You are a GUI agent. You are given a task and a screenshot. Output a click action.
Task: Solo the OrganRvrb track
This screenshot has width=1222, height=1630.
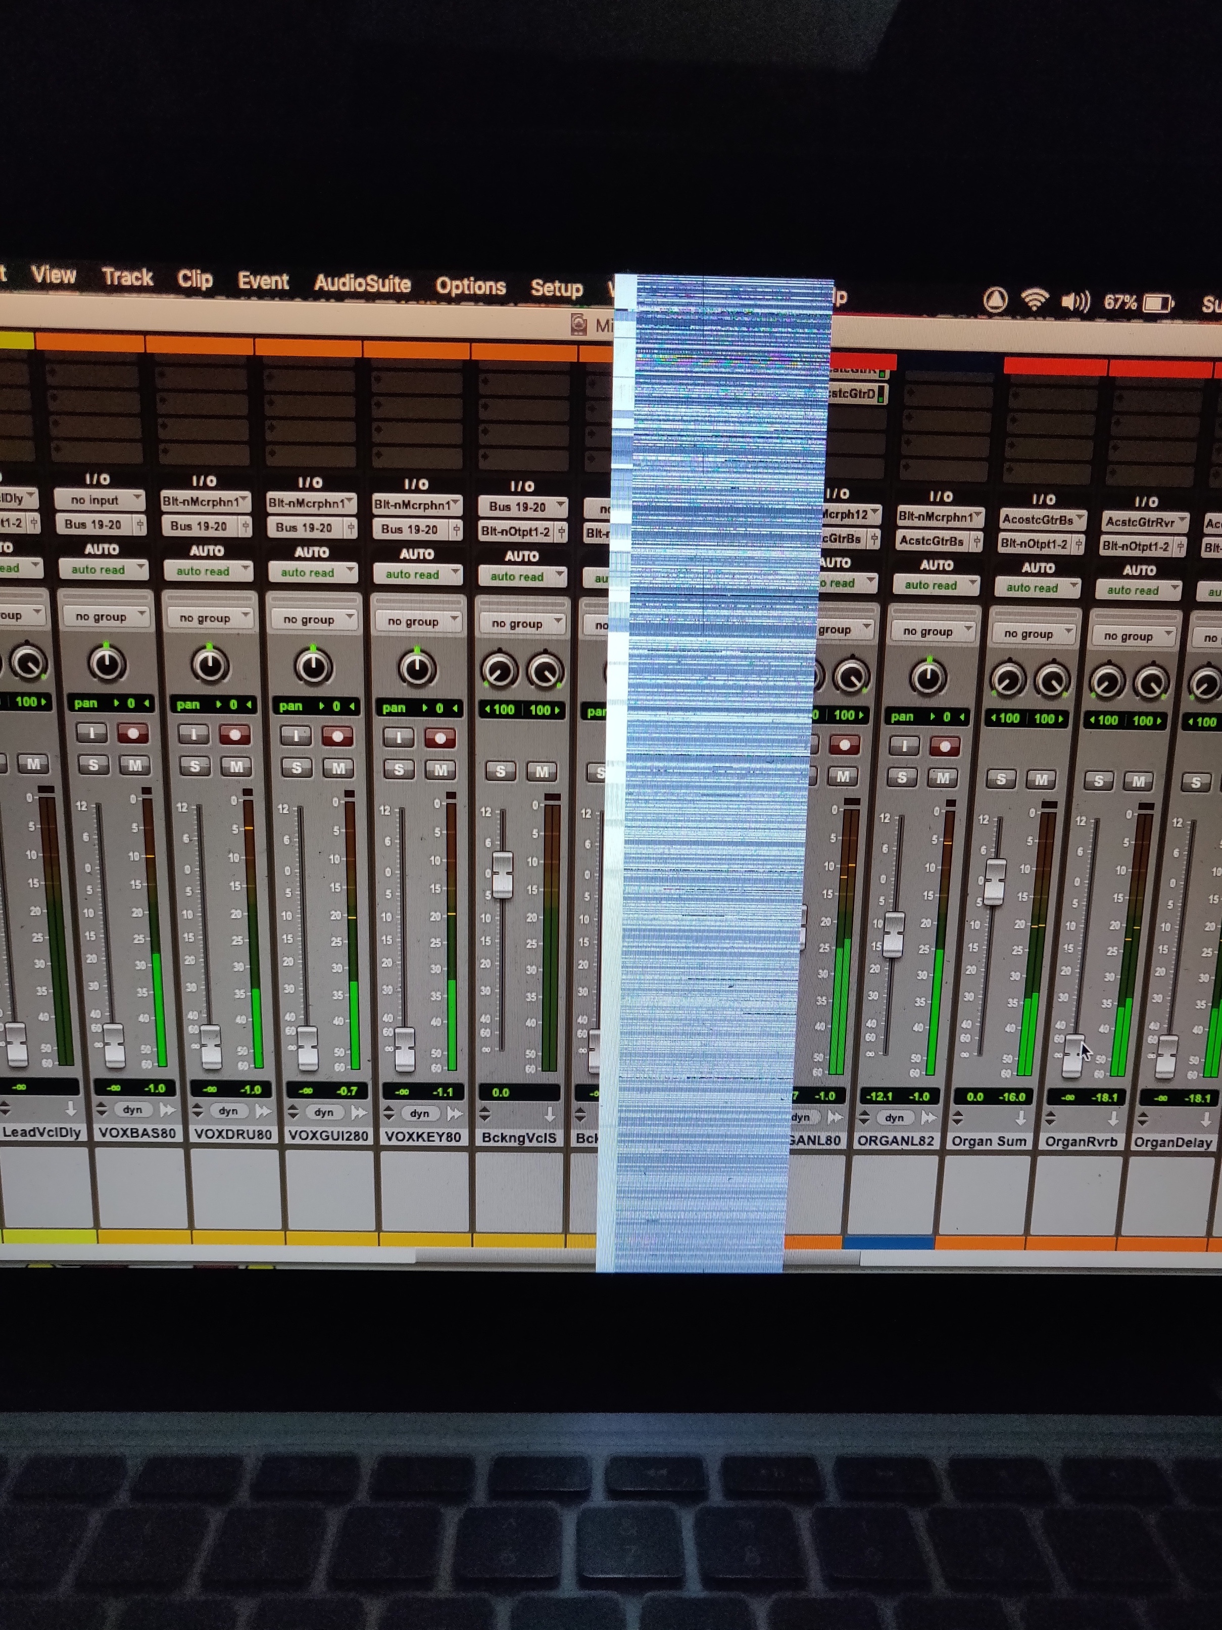click(1098, 780)
